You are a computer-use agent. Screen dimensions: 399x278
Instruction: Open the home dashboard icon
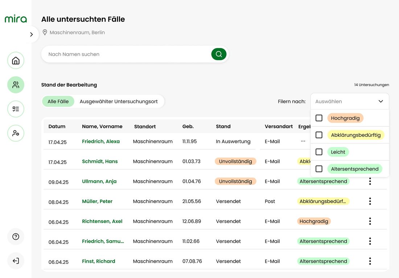click(16, 60)
